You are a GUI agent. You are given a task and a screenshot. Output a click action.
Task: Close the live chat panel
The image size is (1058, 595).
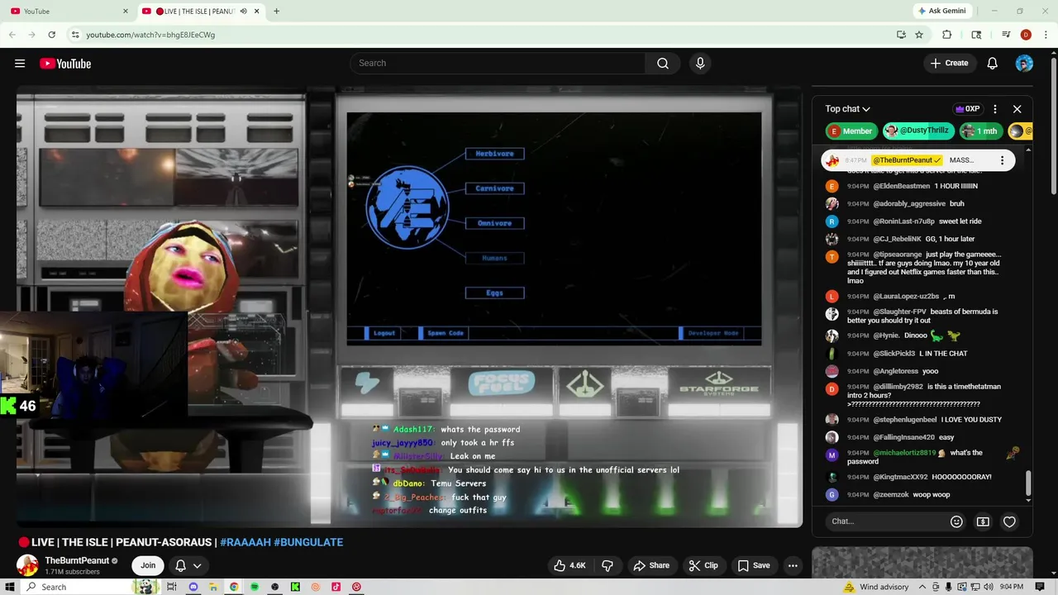coord(1017,109)
